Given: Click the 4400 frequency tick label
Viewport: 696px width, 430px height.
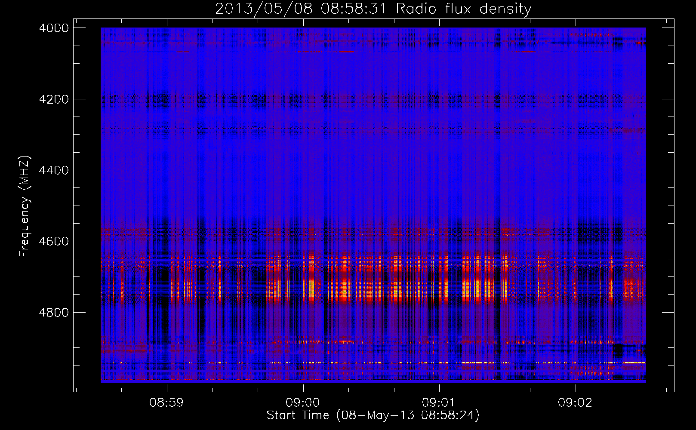Looking at the screenshot, I should (x=54, y=170).
